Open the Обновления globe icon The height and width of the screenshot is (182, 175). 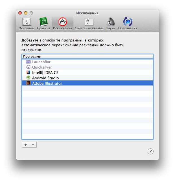[x=128, y=22]
